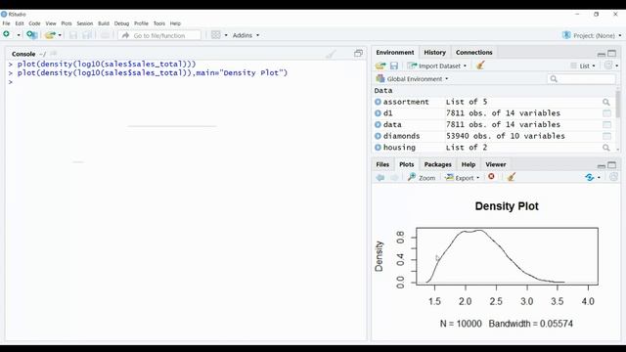The image size is (626, 352).
Task: Click the Create a project icon
Action: [x=32, y=35]
